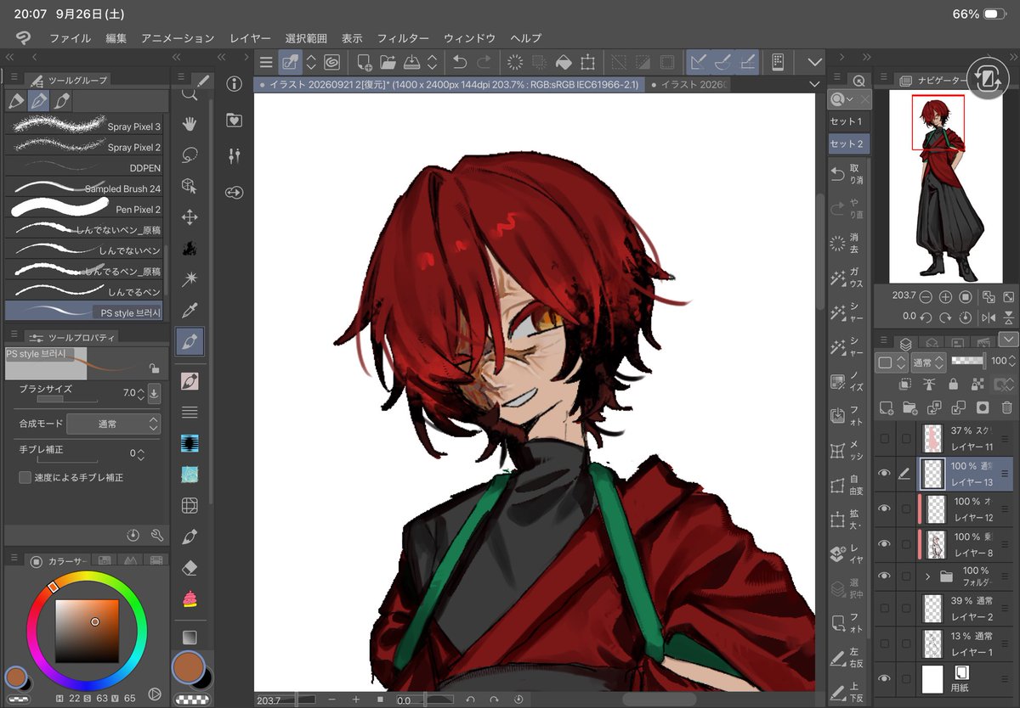
Task: Toggle visibility eye of the 用紙 layer
Action: pyautogui.click(x=884, y=678)
